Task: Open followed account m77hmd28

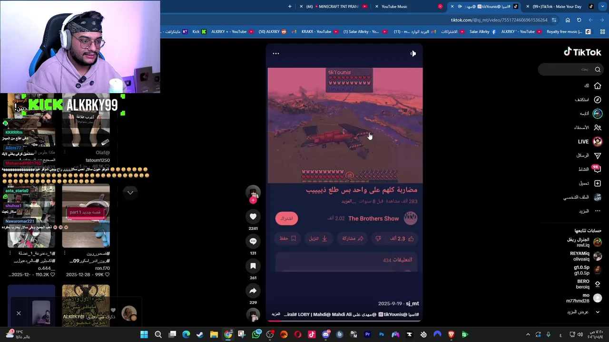Action: click(x=584, y=298)
